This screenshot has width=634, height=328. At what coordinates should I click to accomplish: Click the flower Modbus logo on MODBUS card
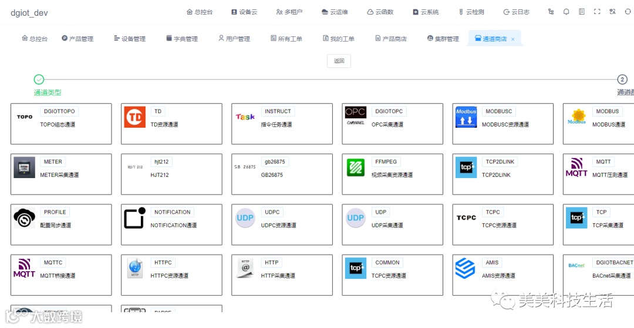click(x=576, y=117)
